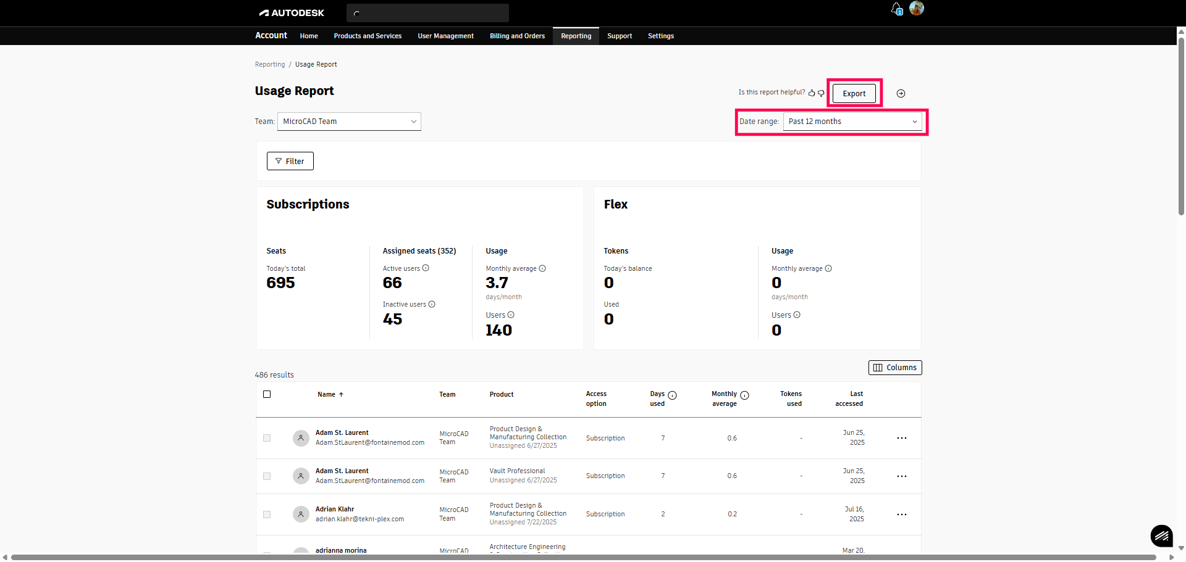Click the circled arrow icon beside Export

coord(901,94)
